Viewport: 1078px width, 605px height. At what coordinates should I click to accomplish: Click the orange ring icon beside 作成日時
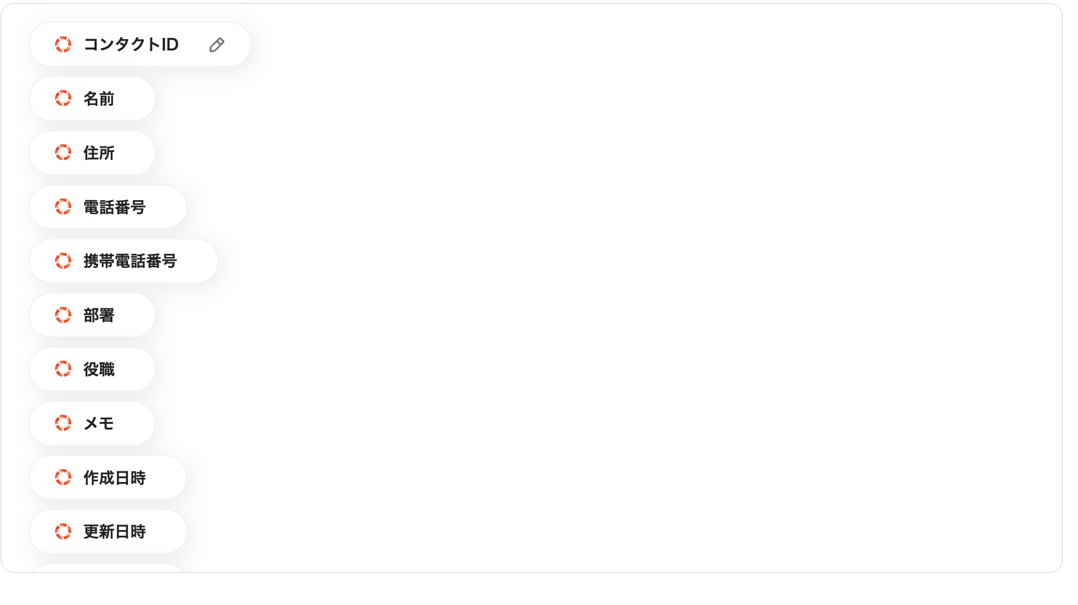(x=63, y=478)
